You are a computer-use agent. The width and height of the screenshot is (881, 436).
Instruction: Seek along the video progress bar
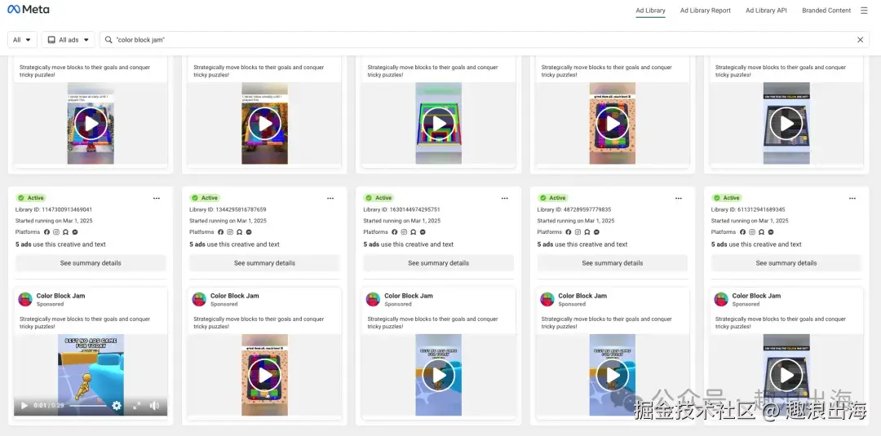click(x=87, y=405)
